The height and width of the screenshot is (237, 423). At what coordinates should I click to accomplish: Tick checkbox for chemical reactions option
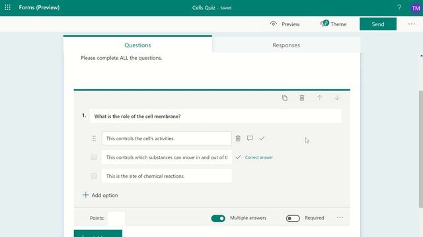(x=94, y=176)
